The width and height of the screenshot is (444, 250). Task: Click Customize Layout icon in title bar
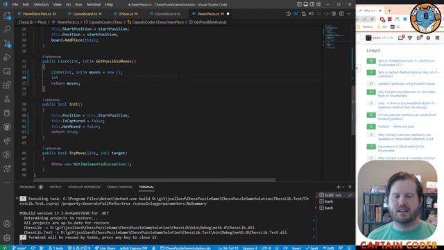(318, 4)
